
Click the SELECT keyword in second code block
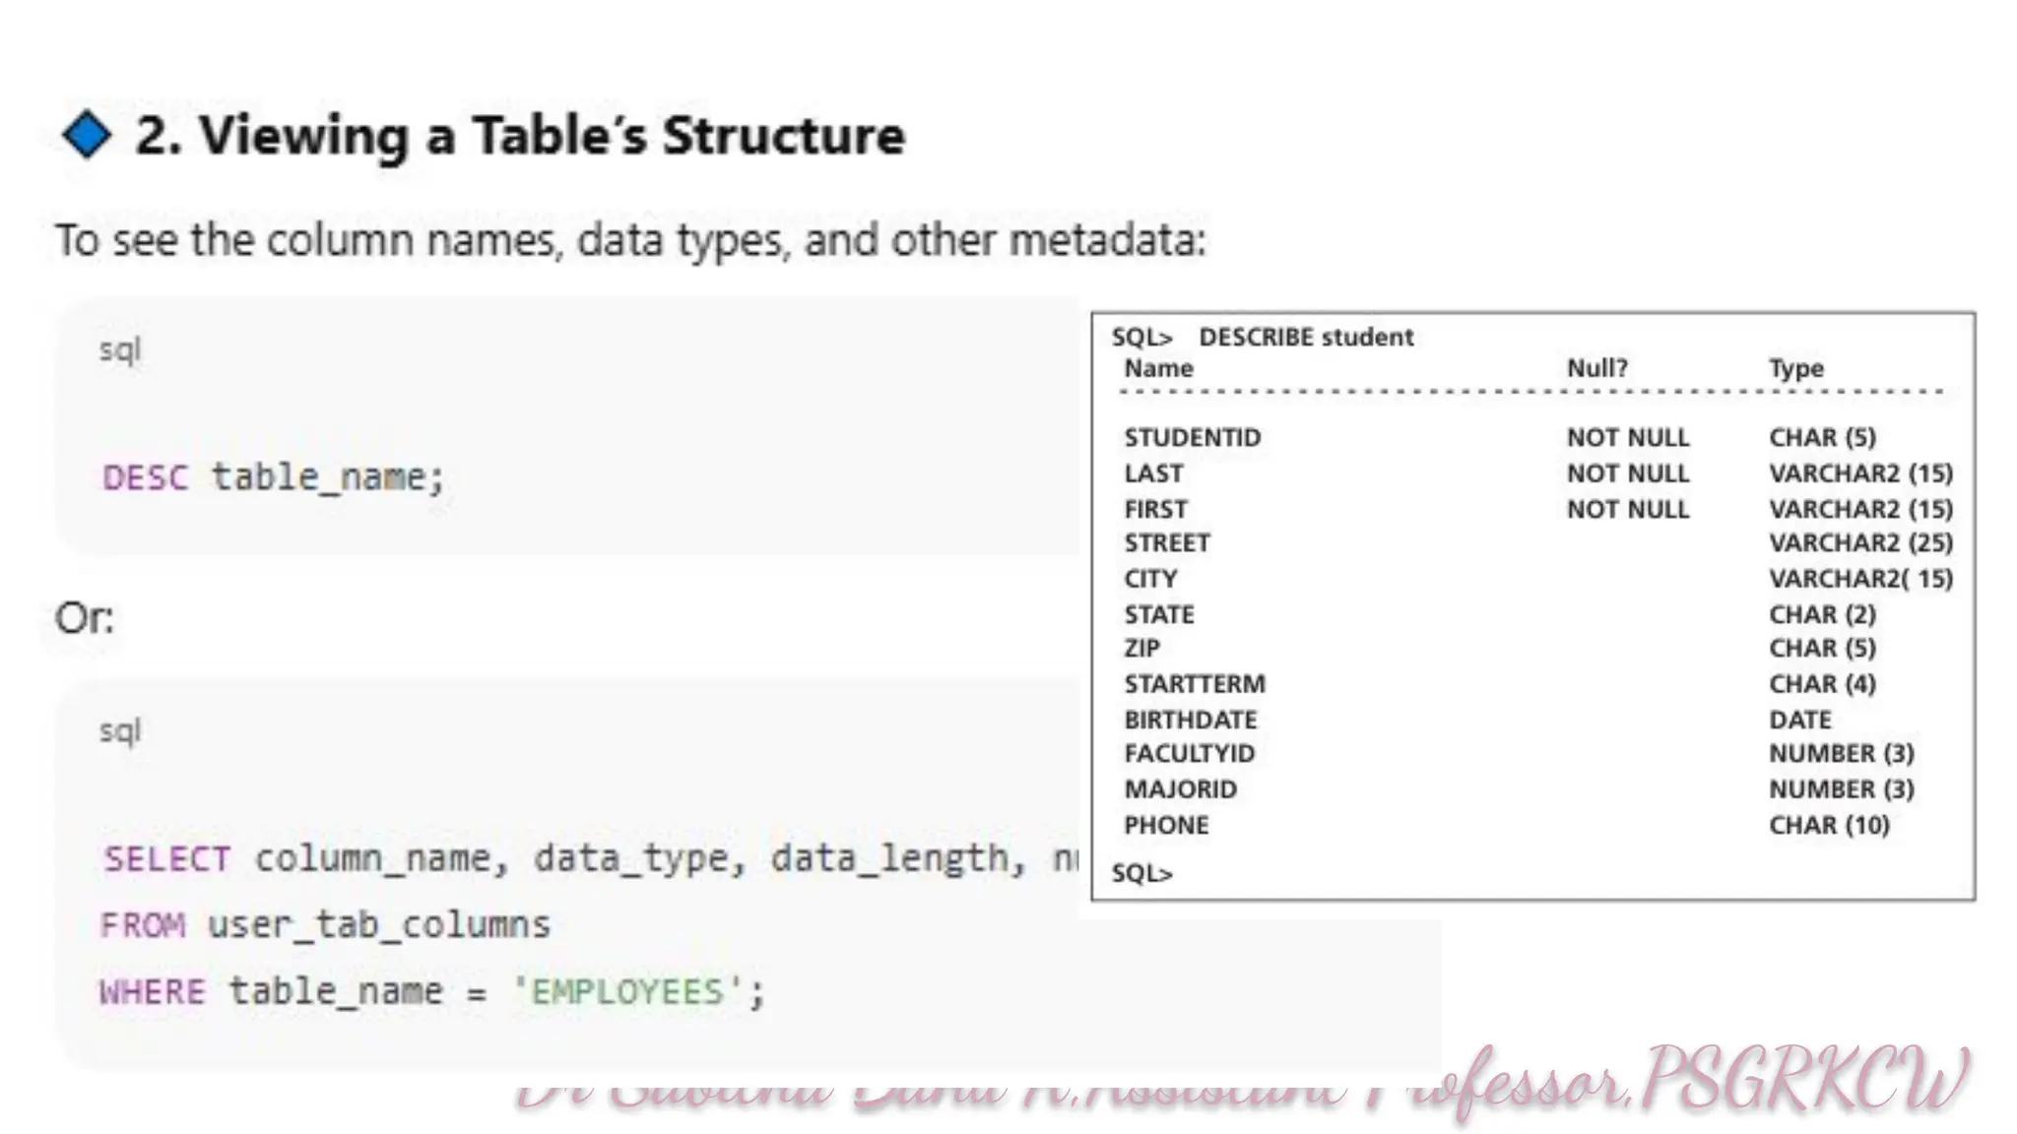click(x=166, y=859)
